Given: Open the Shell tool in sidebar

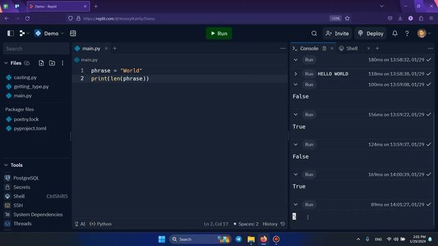Looking at the screenshot, I should click(19, 196).
